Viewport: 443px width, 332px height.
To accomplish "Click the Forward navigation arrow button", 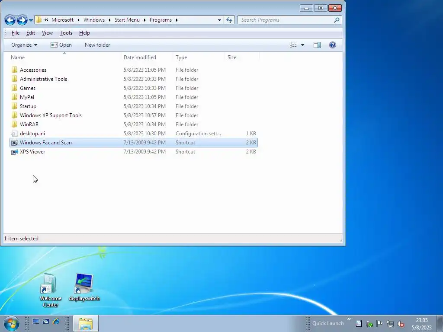I will coord(22,20).
